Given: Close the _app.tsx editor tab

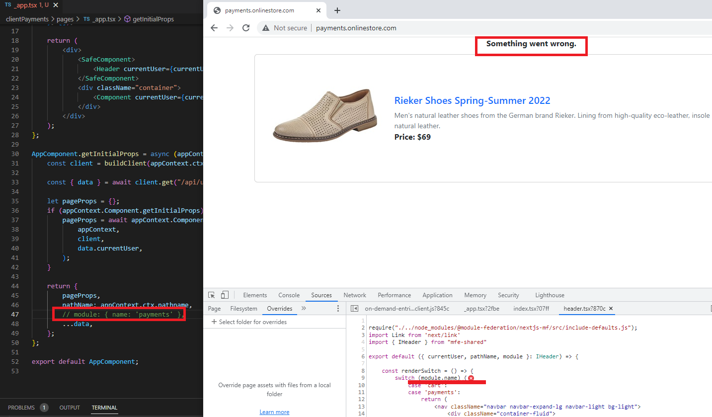Looking at the screenshot, I should tap(55, 5).
